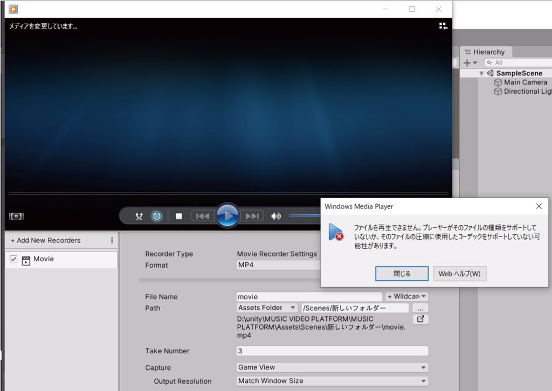Screen dimensions: 552x391
Task: Toggle repeat mode in media player
Action: click(157, 216)
